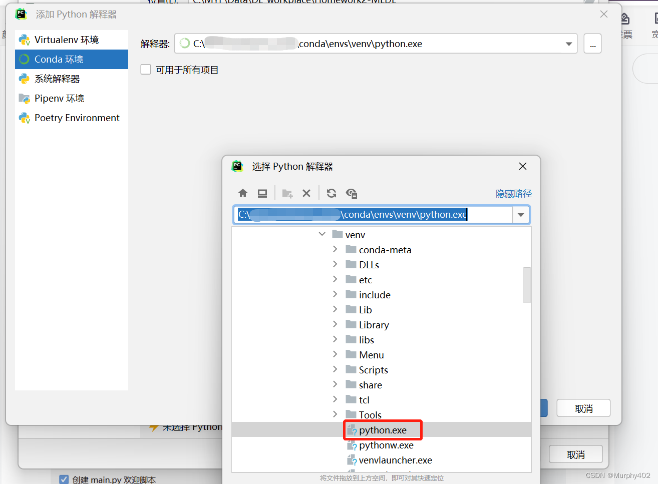Expand the conda-meta folder
The width and height of the screenshot is (658, 484).
tap(336, 249)
